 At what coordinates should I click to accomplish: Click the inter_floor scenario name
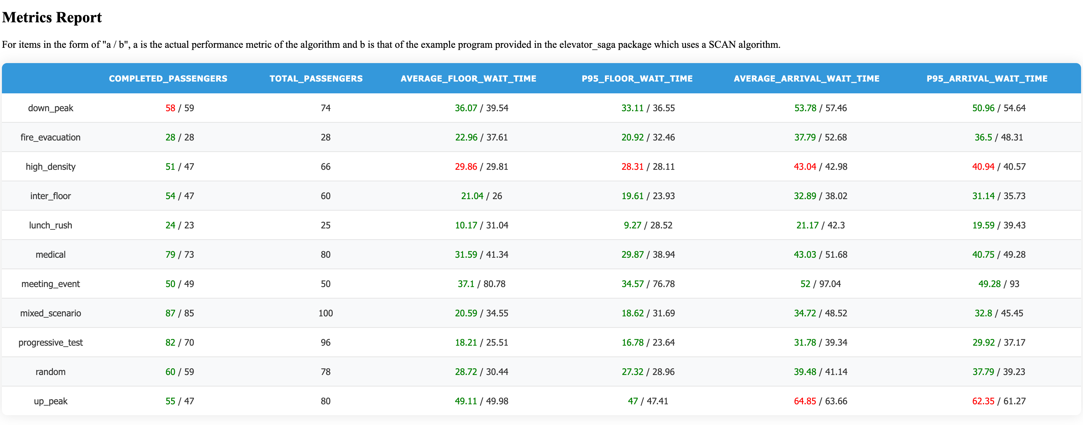click(x=50, y=196)
